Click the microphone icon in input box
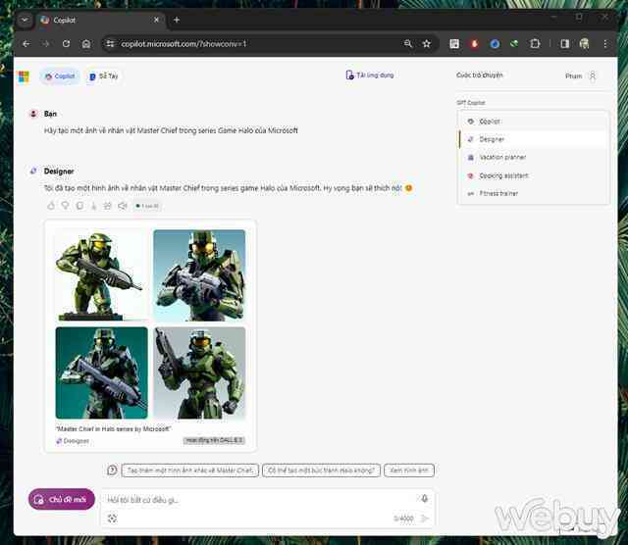This screenshot has width=628, height=545. point(425,498)
